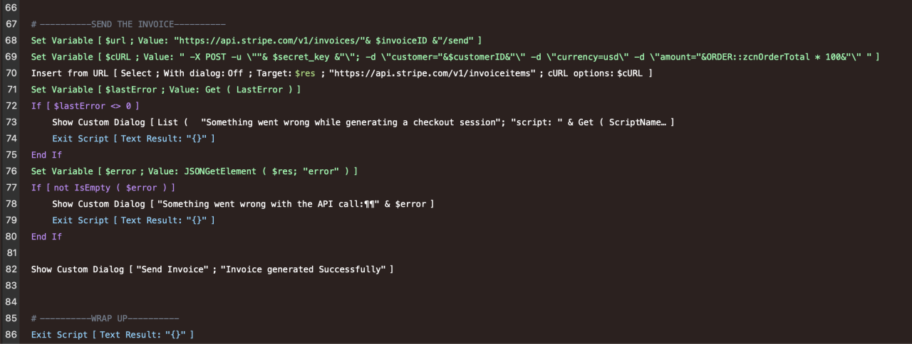Select the End If step on line 80

(46, 237)
